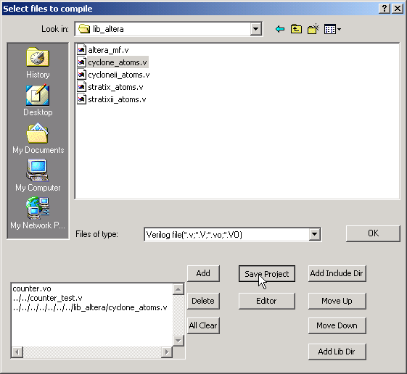407x374 pixels.
Task: Create a new folder
Action: pos(313,29)
